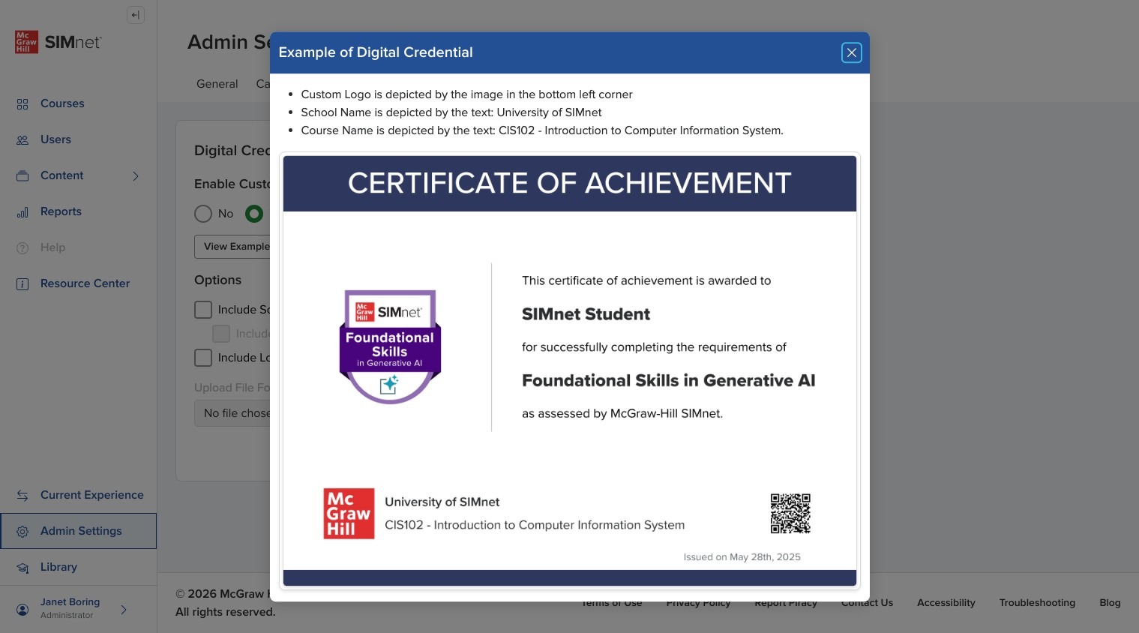Viewport: 1139px width, 633px height.
Task: Open the Library sidebar item
Action: click(x=58, y=567)
